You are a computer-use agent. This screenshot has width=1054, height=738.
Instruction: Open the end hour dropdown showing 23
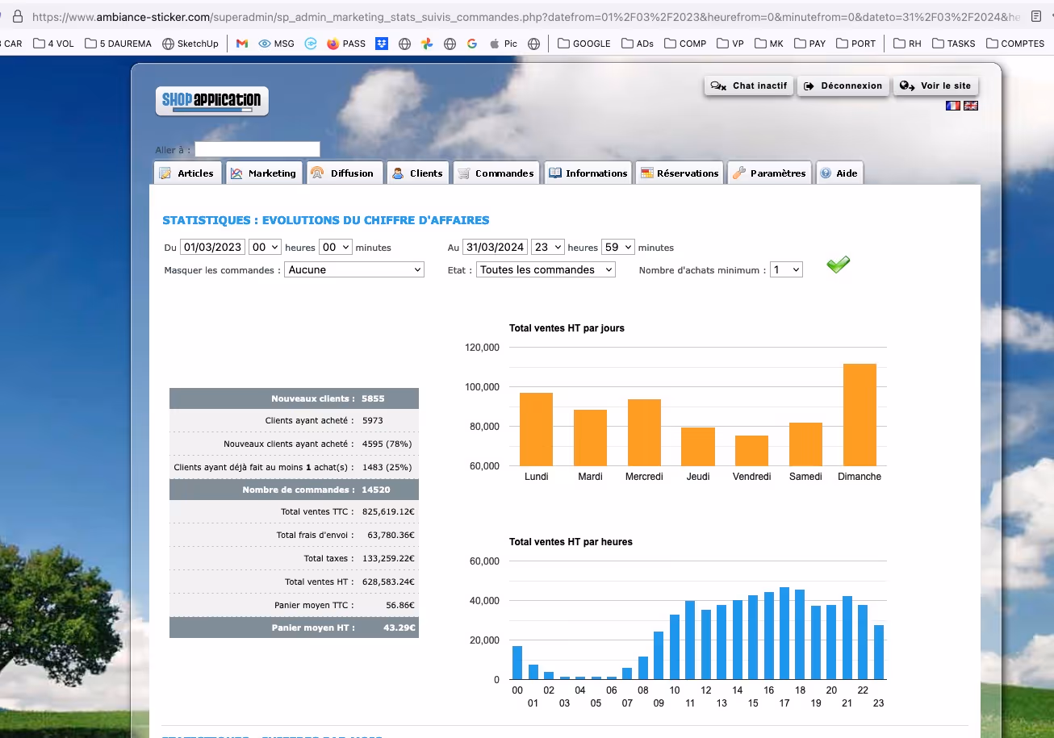548,248
